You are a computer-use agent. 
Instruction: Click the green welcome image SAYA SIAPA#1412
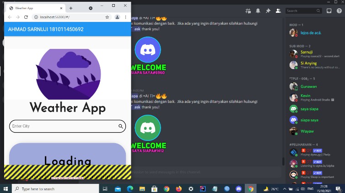149,134
